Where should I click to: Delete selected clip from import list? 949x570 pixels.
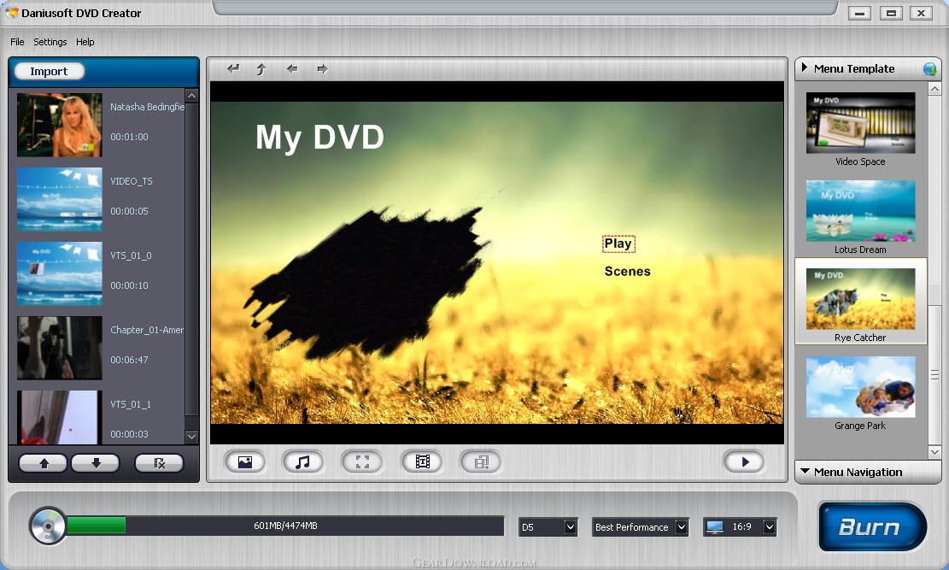tap(159, 463)
